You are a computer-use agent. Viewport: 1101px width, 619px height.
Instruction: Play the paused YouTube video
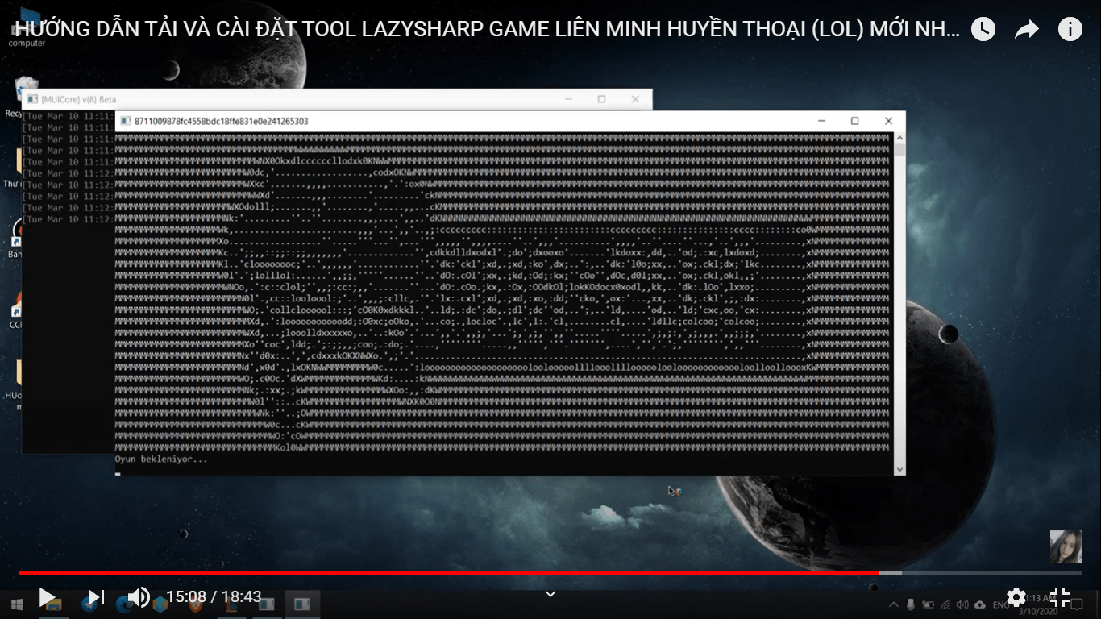coord(47,597)
